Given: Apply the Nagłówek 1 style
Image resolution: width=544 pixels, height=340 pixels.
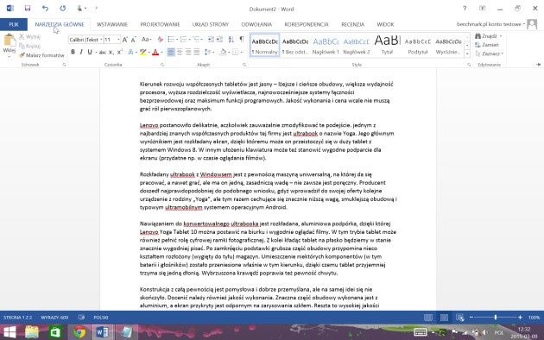Looking at the screenshot, I should pos(326,45).
